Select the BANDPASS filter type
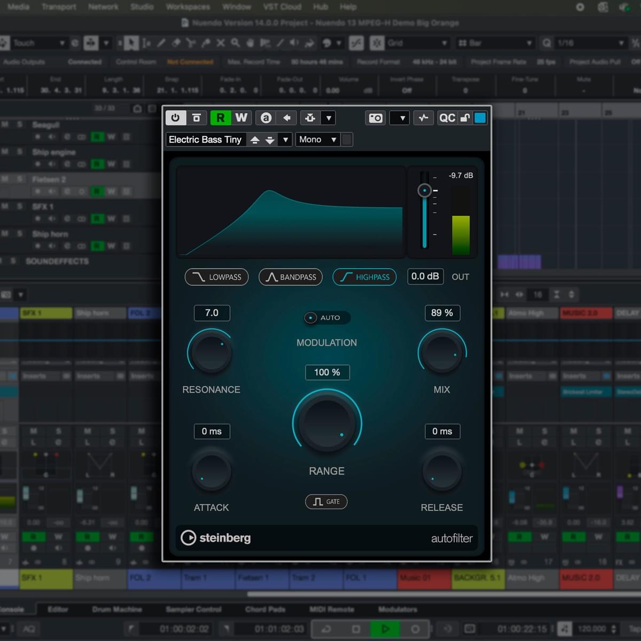The width and height of the screenshot is (641, 641). click(x=291, y=277)
